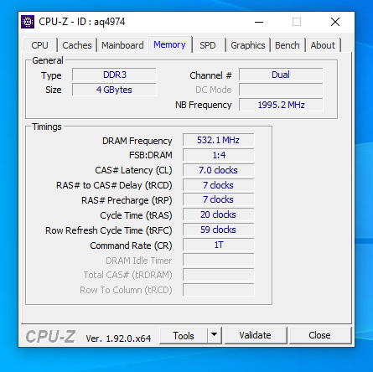The image size is (373, 372).
Task: Select the Mainboard tab
Action: click(122, 45)
